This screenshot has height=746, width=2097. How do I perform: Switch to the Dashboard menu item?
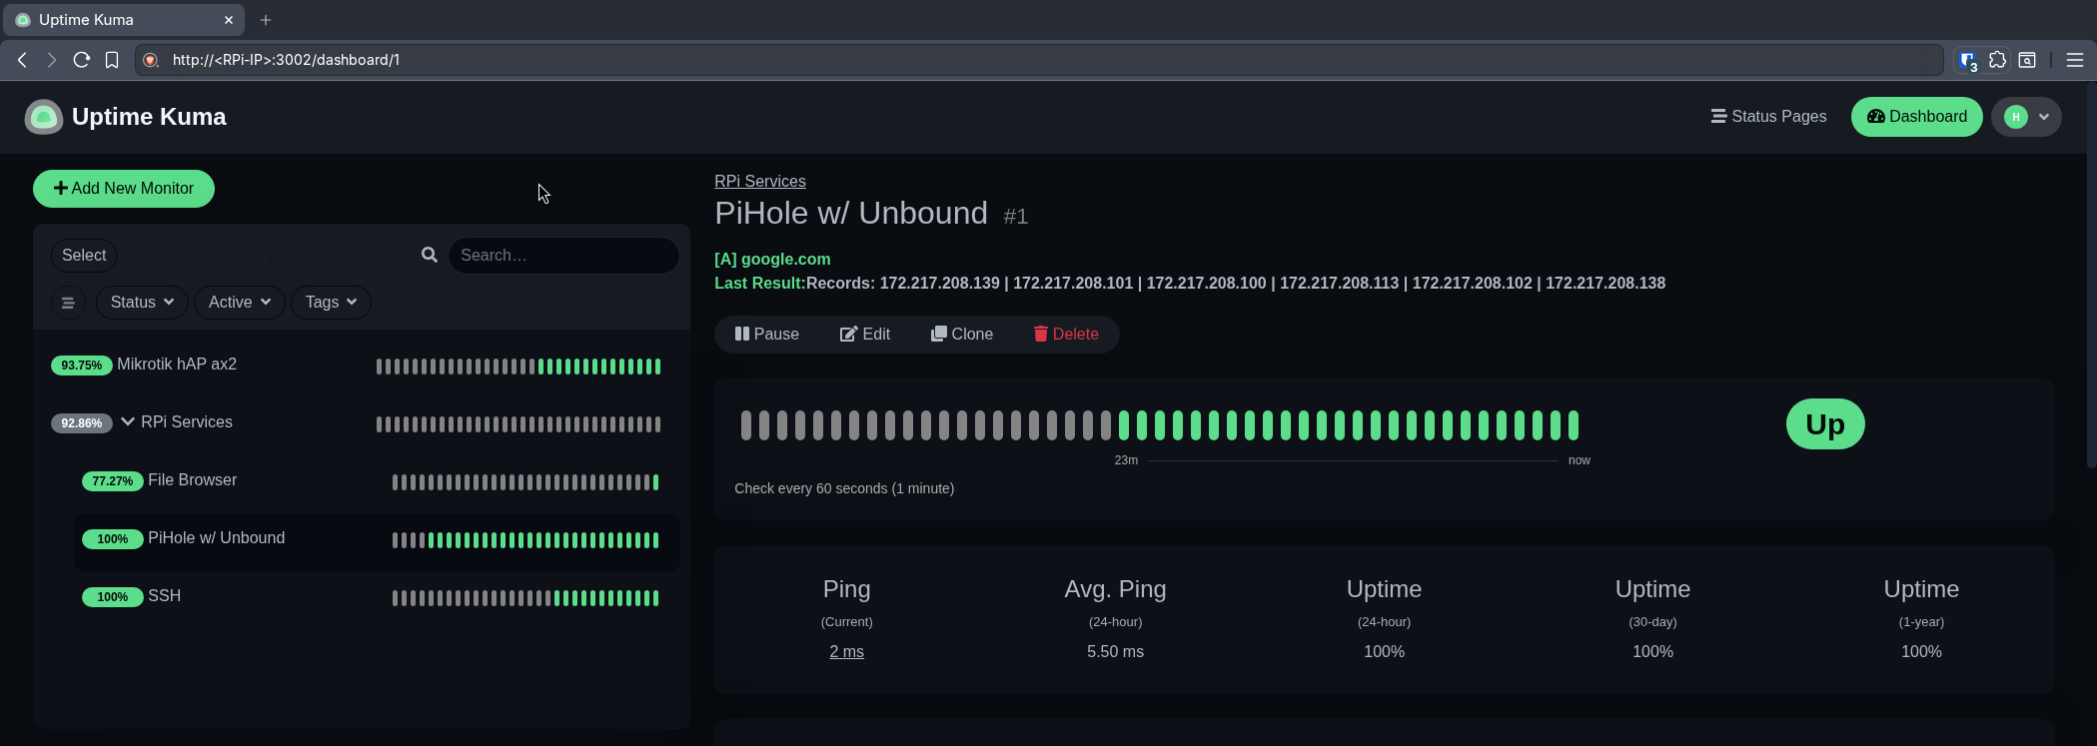pyautogui.click(x=1916, y=117)
